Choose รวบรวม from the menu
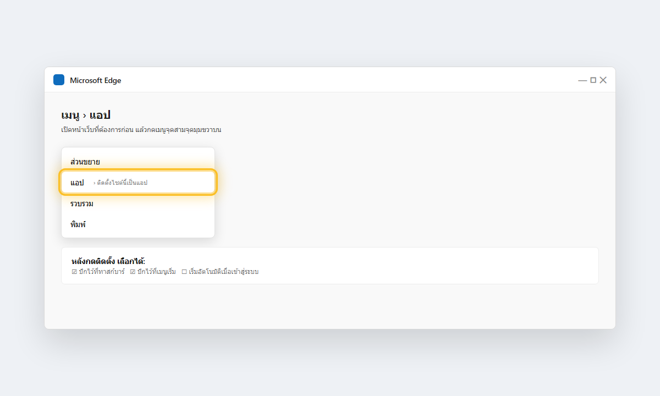The height and width of the screenshot is (396, 660). click(138, 204)
